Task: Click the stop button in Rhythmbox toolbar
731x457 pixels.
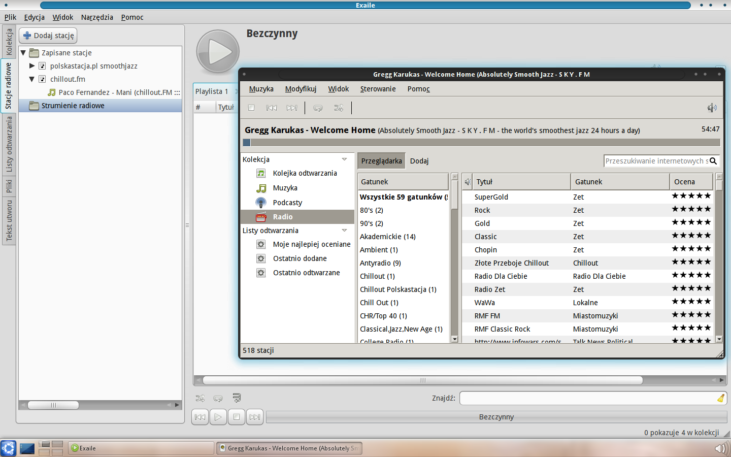Action: click(251, 108)
